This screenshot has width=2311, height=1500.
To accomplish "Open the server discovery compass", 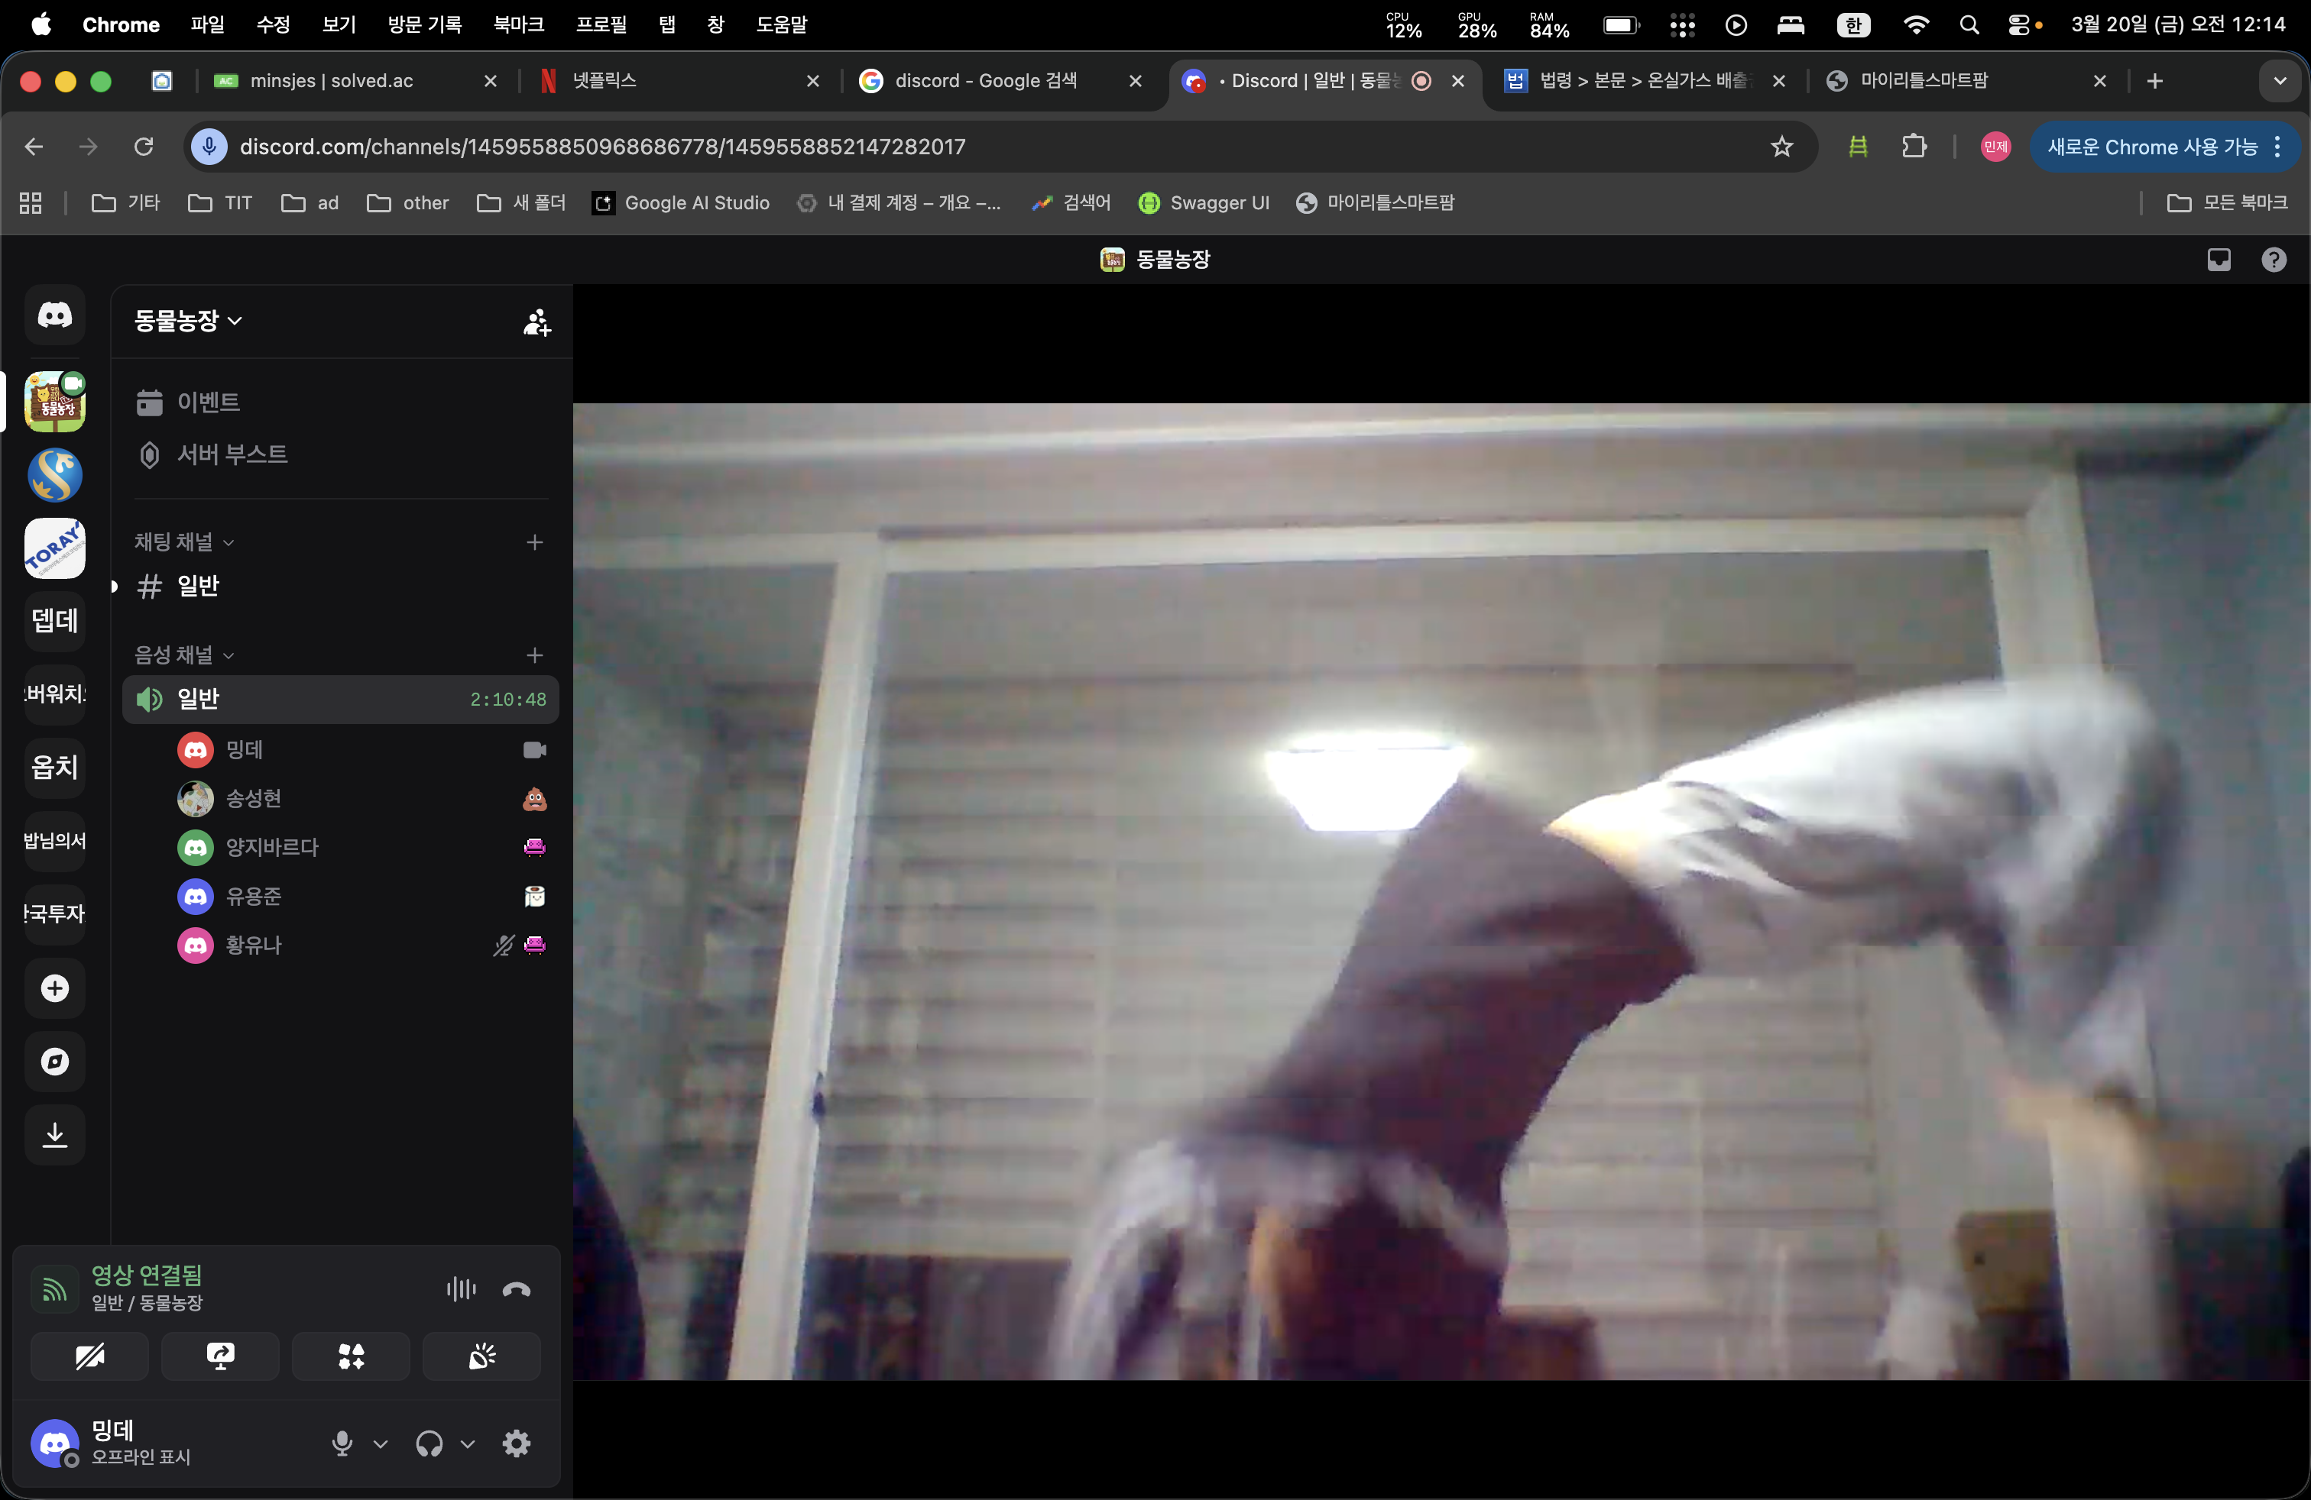I will 54,1062.
